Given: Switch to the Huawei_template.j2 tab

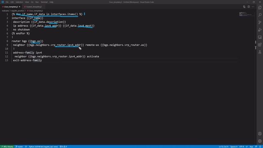Looking at the screenshot, I should (34, 7).
